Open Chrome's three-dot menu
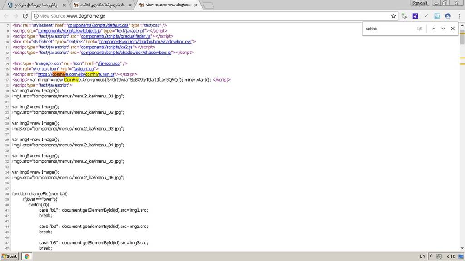Viewport: 465px width, 261px height. tap(459, 16)
